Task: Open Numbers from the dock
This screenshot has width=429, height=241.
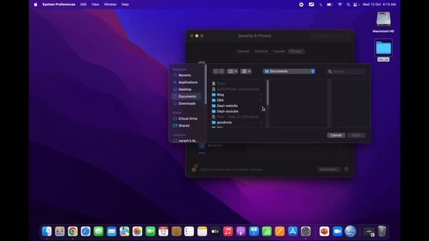Action: point(267,232)
